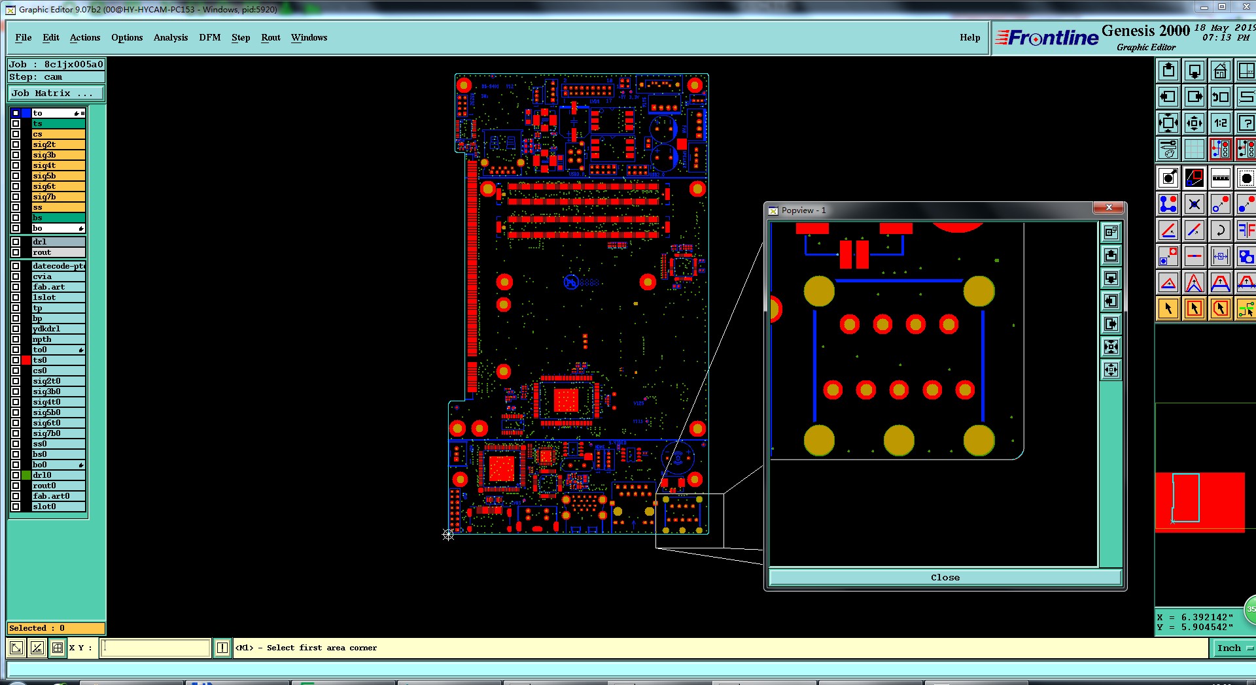Click the red color swatch beside ts0
1256x685 pixels.
click(x=26, y=360)
